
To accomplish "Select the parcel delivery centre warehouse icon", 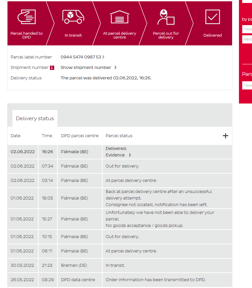I will point(119,17).
